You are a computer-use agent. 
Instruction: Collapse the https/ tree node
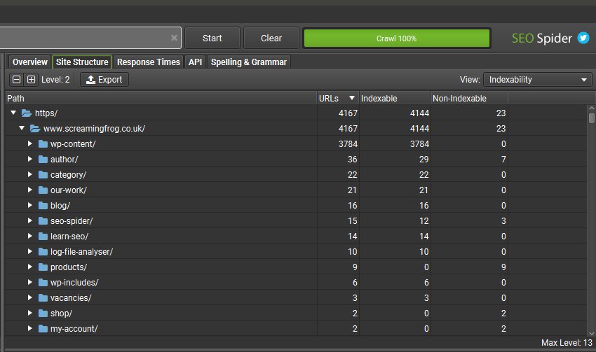pos(13,113)
